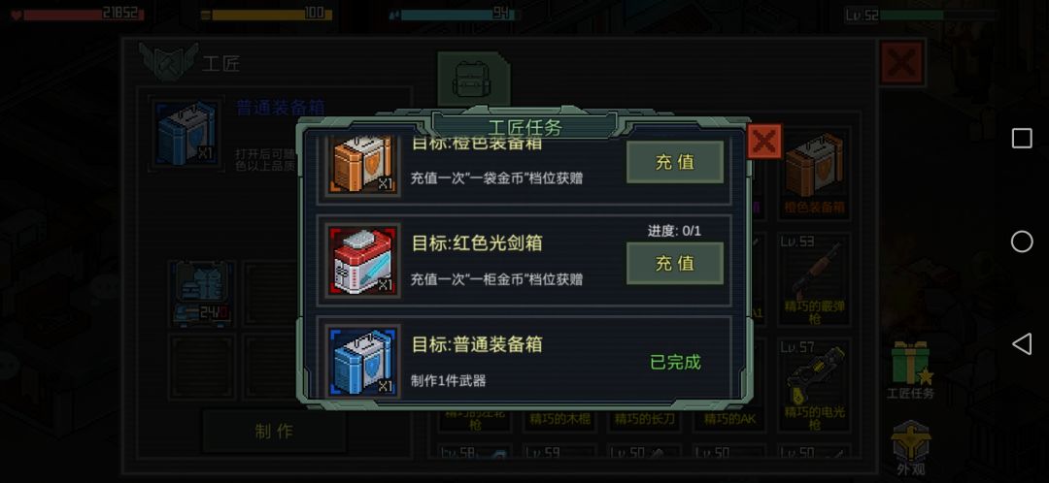Screen dimensions: 1049x483
Task: Select 精巧的霰弹枪 Lv.53 item
Action: [814, 279]
